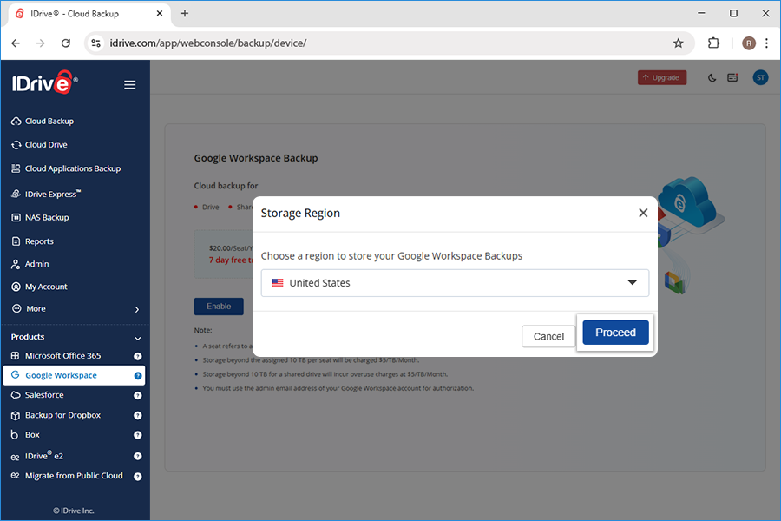The width and height of the screenshot is (781, 521).
Task: Open the ST user avatar menu
Action: click(760, 78)
